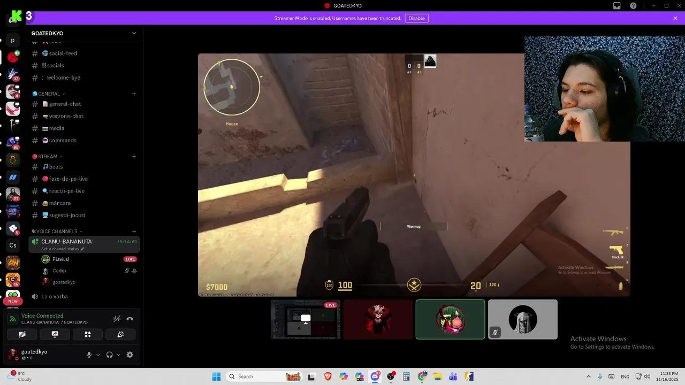Open File Explorer from taskbar
The image size is (685, 385).
pyautogui.click(x=437, y=376)
